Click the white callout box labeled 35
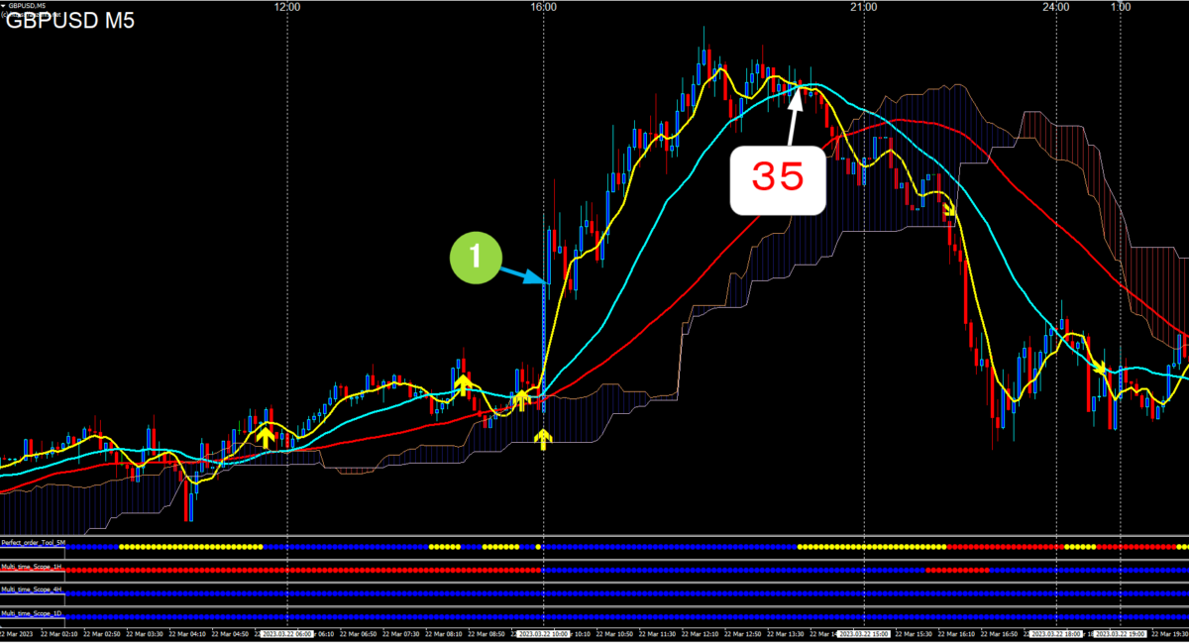 (x=778, y=179)
